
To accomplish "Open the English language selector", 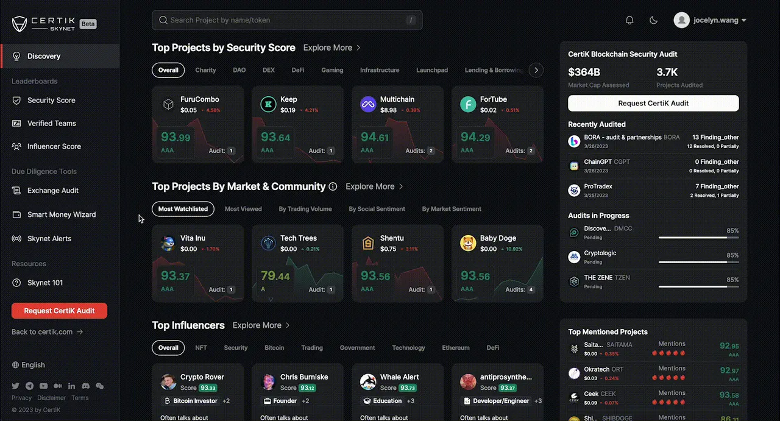I will [29, 365].
